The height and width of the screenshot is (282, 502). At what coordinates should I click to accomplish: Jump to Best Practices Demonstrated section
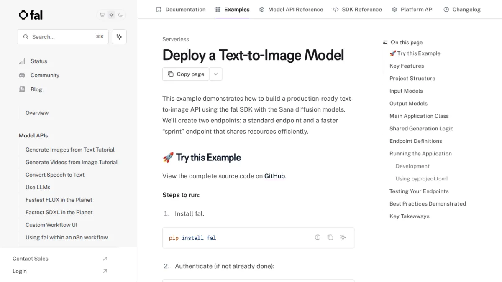pyautogui.click(x=428, y=203)
